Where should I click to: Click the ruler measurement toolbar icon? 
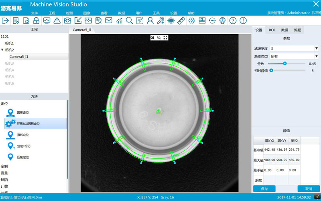(x=181, y=21)
